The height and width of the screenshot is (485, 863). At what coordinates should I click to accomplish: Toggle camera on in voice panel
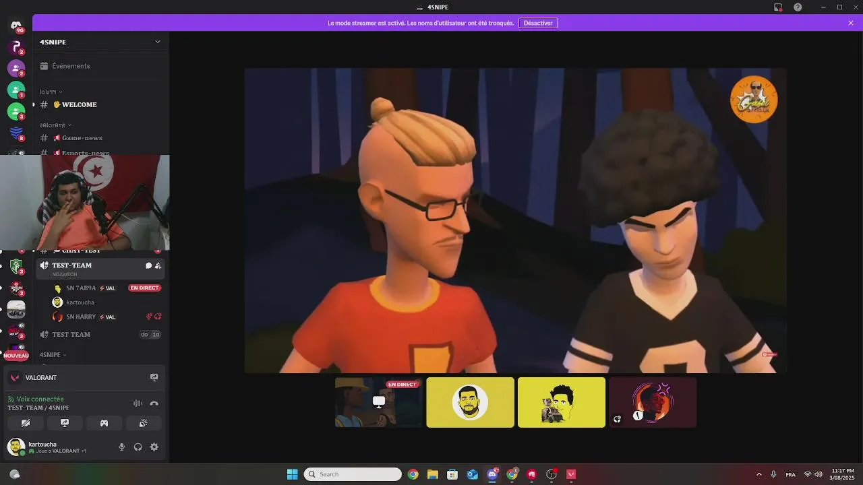[x=26, y=423]
